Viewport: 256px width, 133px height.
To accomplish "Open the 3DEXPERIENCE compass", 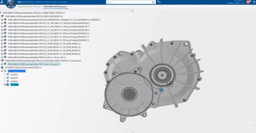I will click(11, 4).
